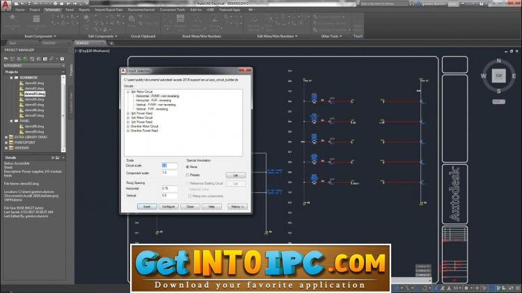Select 'Horizontal - FVR - reversing' circuit
The width and height of the screenshot is (522, 293).
point(154,100)
